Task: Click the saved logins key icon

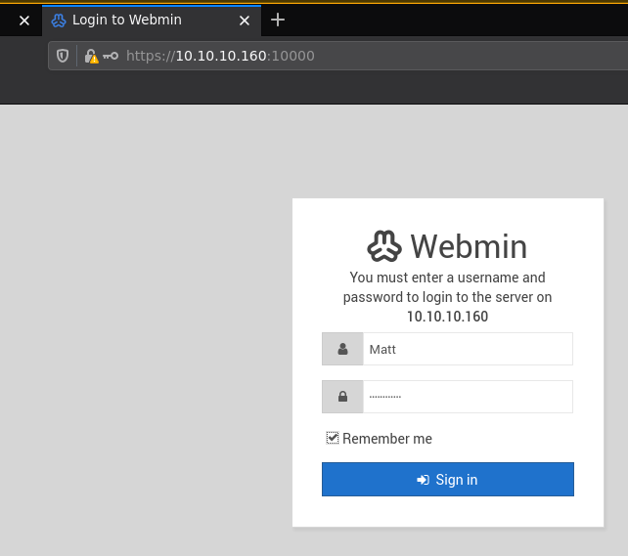Action: click(111, 56)
